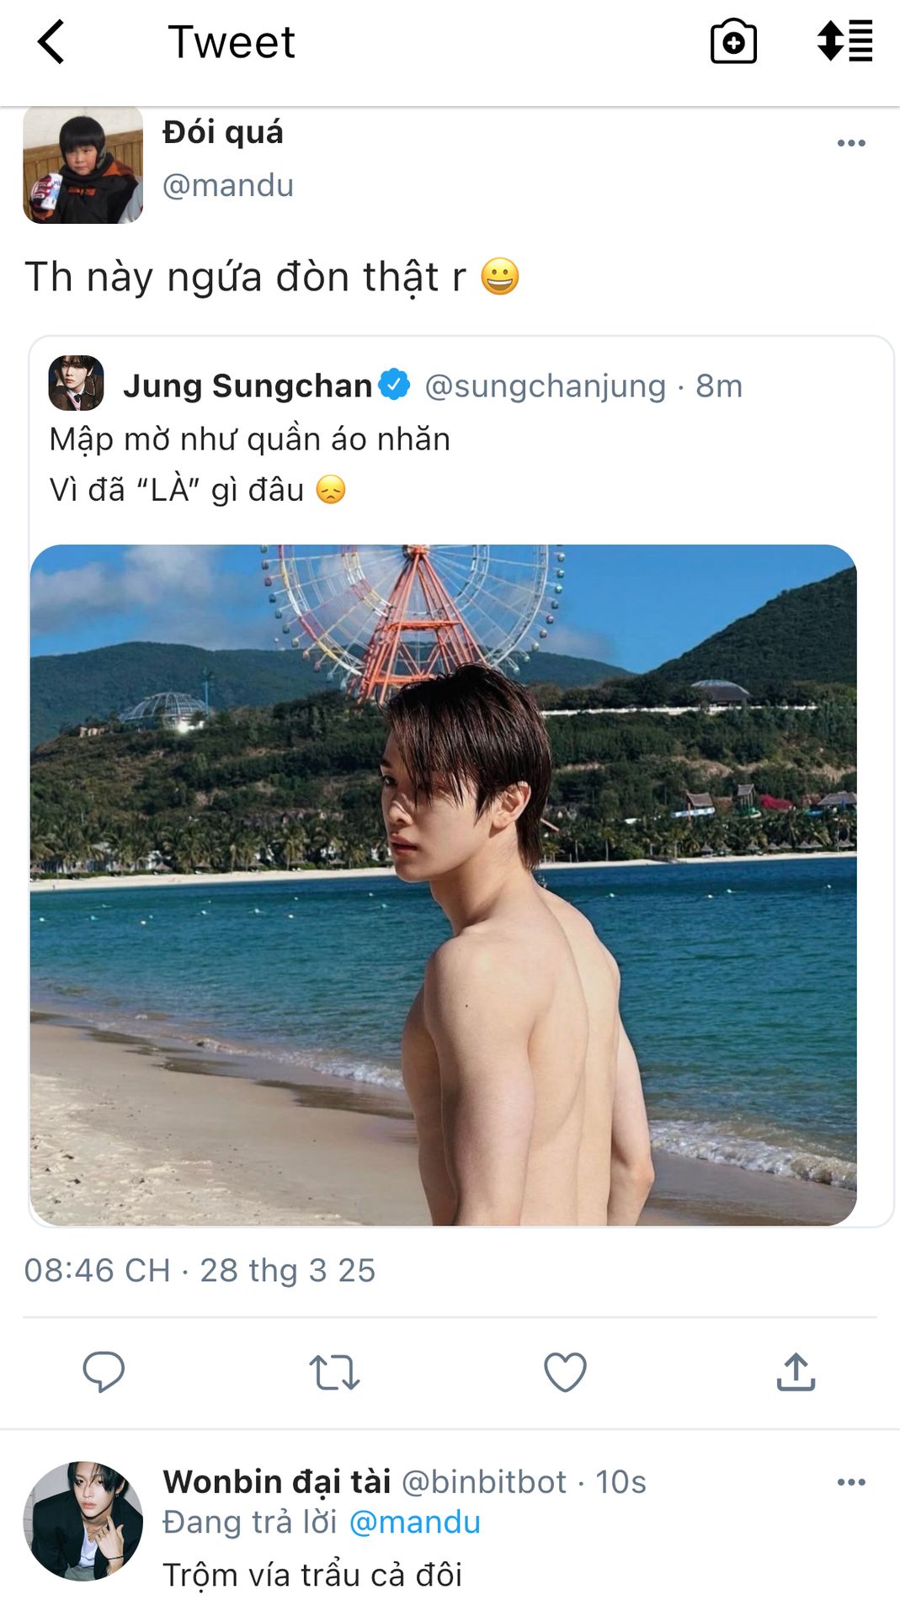This screenshot has width=900, height=1616.
Task: Open Đói quá's profile avatar
Action: point(83,164)
